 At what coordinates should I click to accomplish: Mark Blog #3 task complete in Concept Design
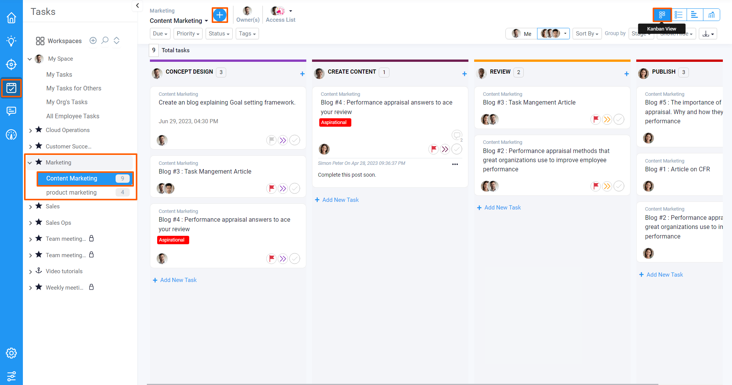tap(294, 188)
